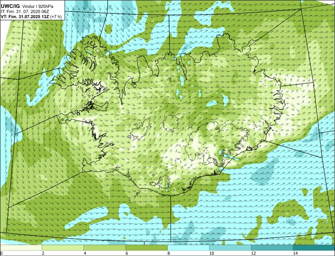The height and width of the screenshot is (256, 335).
Task: Click the legend scale label "10"
Action: click(x=212, y=253)
